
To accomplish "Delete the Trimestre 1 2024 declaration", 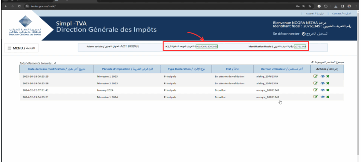I will coord(328,97).
